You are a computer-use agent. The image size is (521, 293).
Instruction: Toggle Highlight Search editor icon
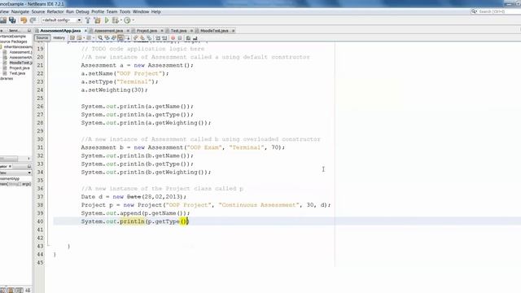(x=120, y=38)
